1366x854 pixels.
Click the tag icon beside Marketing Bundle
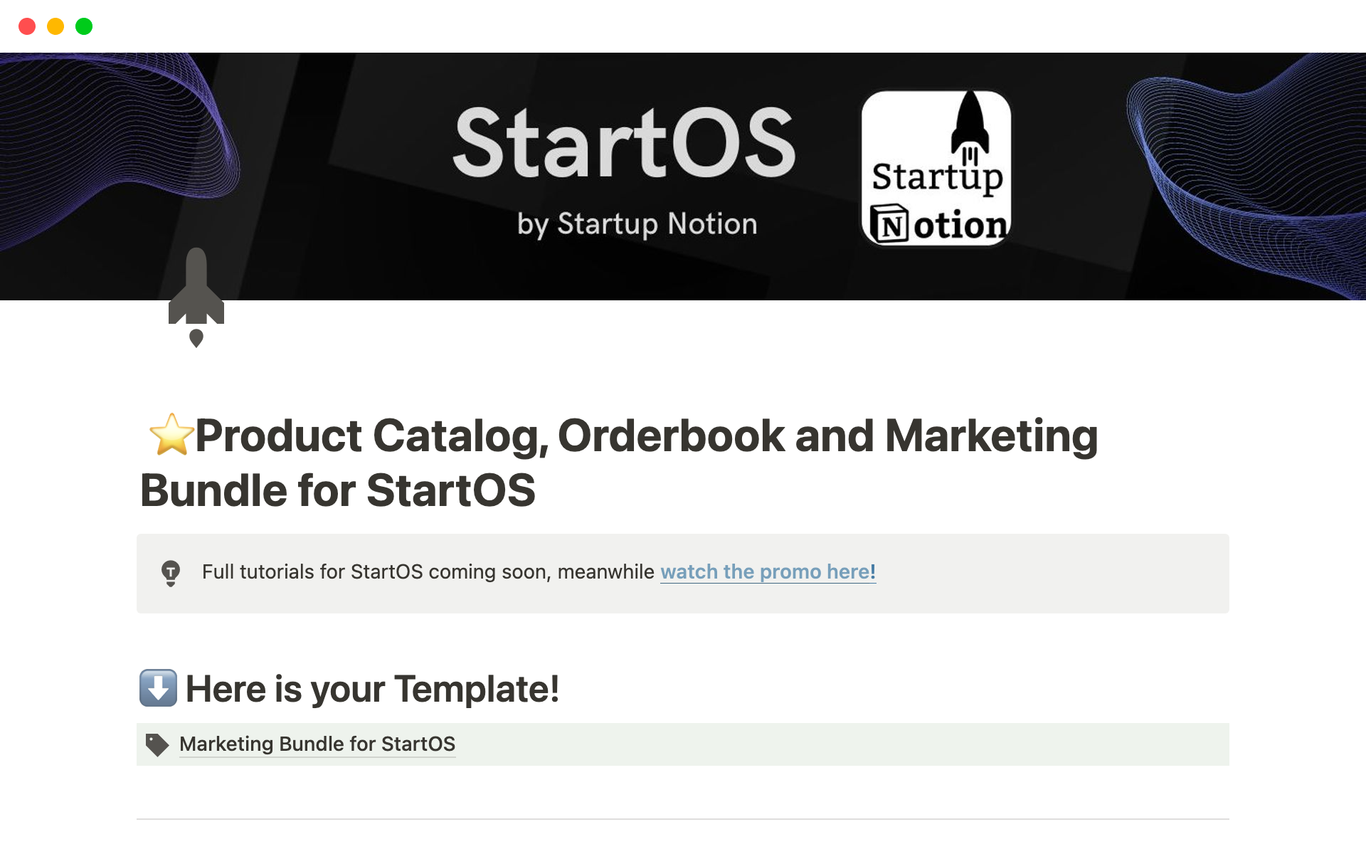point(157,744)
